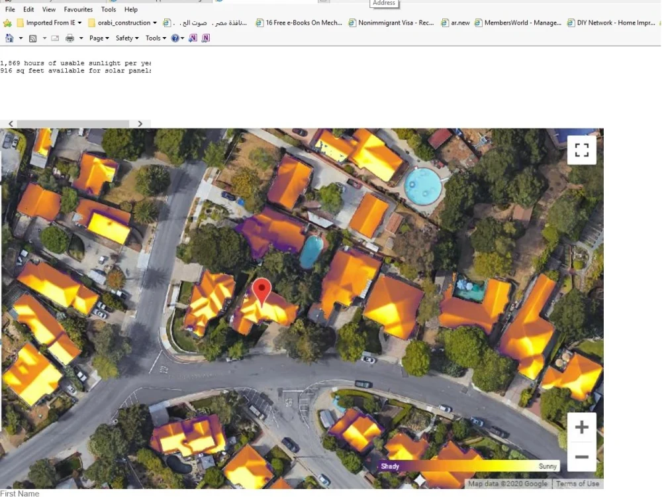The height and width of the screenshot is (497, 662).
Task: Open the Help menu
Action: (x=131, y=9)
